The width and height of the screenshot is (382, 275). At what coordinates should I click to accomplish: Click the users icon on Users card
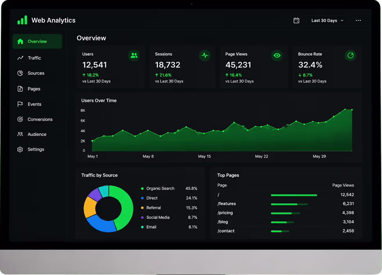tap(134, 55)
